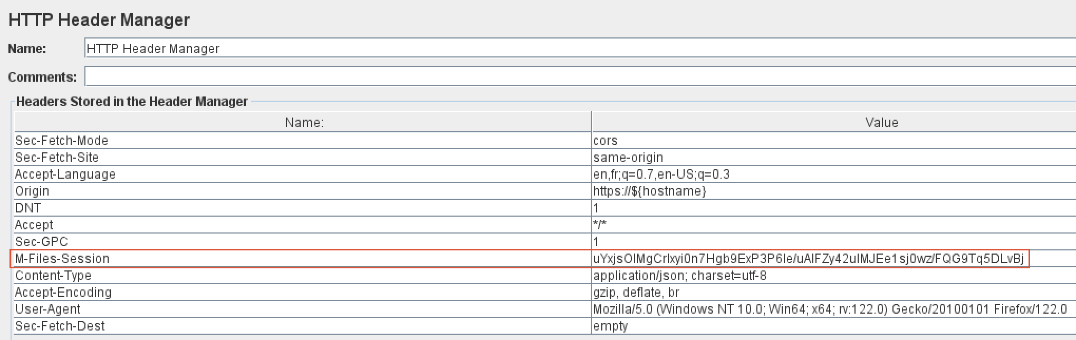This screenshot has width=1076, height=340.
Task: Click the https://${hostname} value cell
Action: 649,191
